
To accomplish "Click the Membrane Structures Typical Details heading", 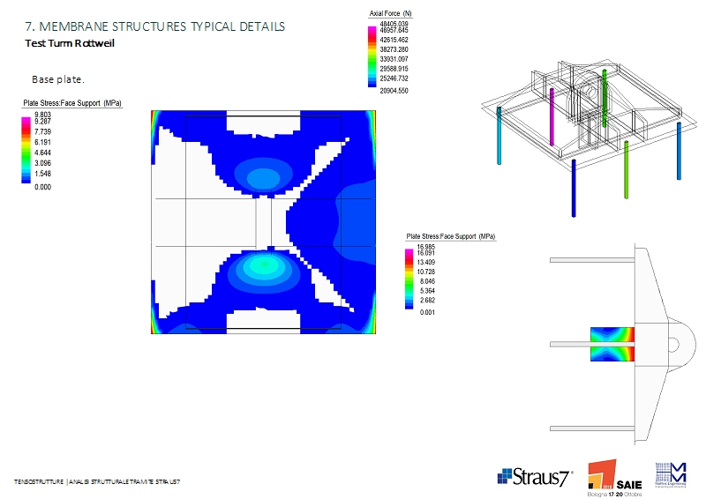I will pos(154,26).
